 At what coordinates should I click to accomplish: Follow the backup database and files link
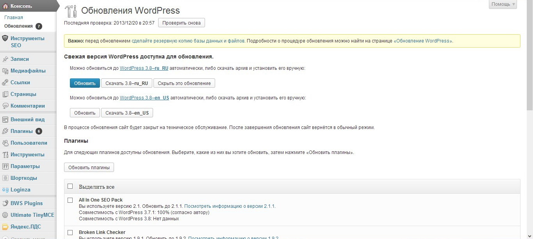(x=188, y=41)
